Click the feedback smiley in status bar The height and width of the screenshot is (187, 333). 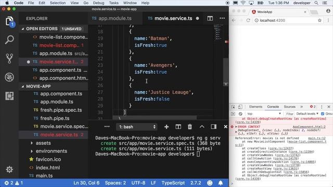pos(210,183)
